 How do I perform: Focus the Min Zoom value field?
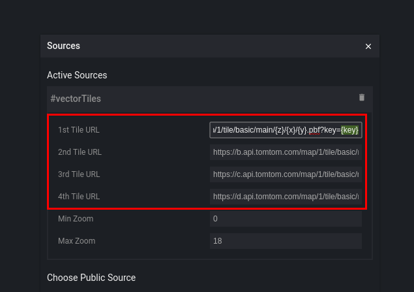tap(286, 219)
